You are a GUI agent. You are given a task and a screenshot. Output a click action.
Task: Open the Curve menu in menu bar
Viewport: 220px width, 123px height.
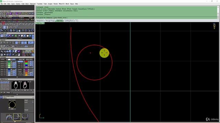tap(13, 4)
